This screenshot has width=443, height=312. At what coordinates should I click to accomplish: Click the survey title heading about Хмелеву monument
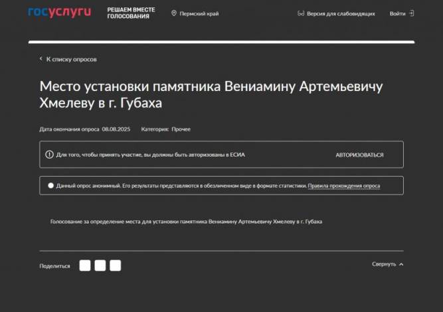[211, 95]
